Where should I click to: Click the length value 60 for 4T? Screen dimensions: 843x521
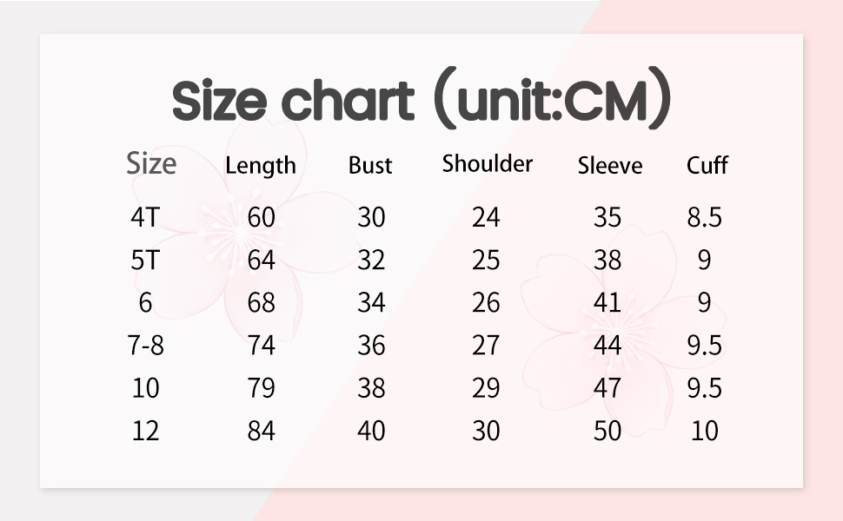tap(261, 217)
